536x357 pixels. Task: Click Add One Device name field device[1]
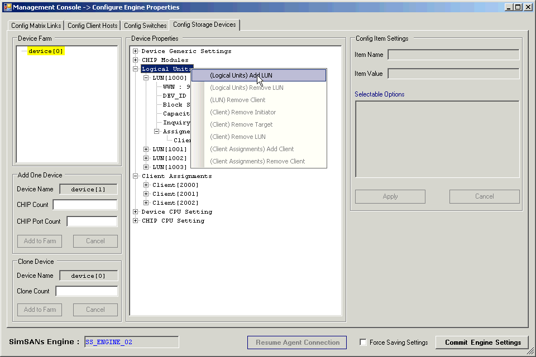[88, 189]
